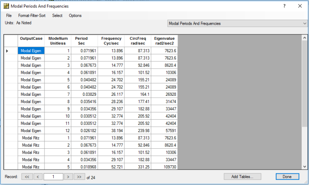Click the SAP2000 window title icon
Screen dimensions: 309x185
tap(6, 6)
